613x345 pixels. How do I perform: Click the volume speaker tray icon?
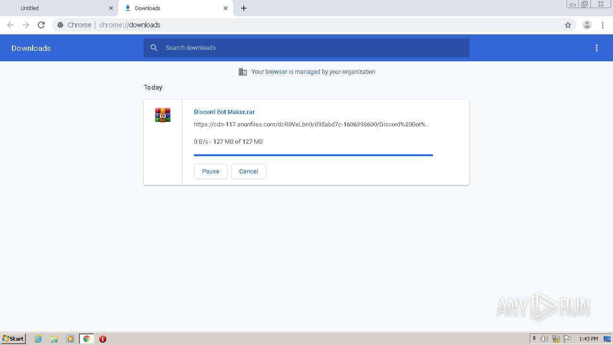[545, 339]
